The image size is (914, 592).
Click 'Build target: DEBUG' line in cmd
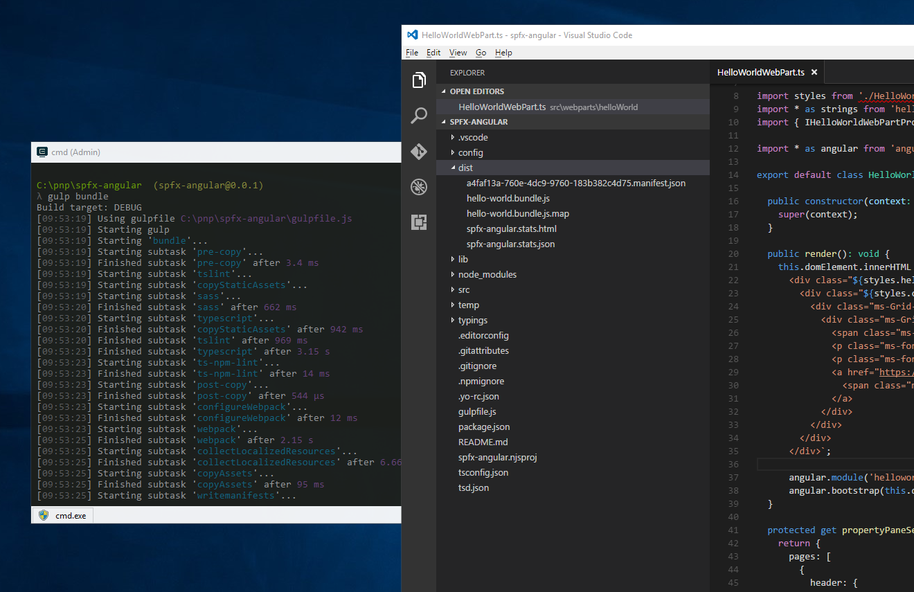89,207
